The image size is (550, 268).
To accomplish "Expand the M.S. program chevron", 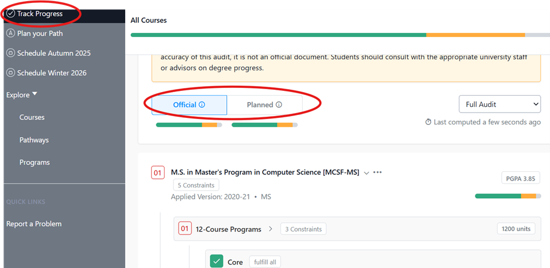I will coord(367,173).
